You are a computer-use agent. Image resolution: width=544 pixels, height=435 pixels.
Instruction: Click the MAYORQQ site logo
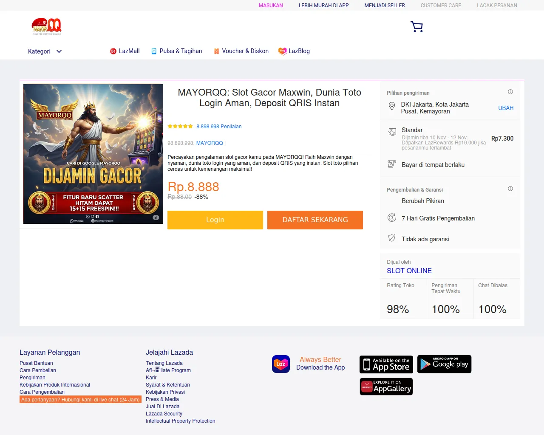click(47, 26)
